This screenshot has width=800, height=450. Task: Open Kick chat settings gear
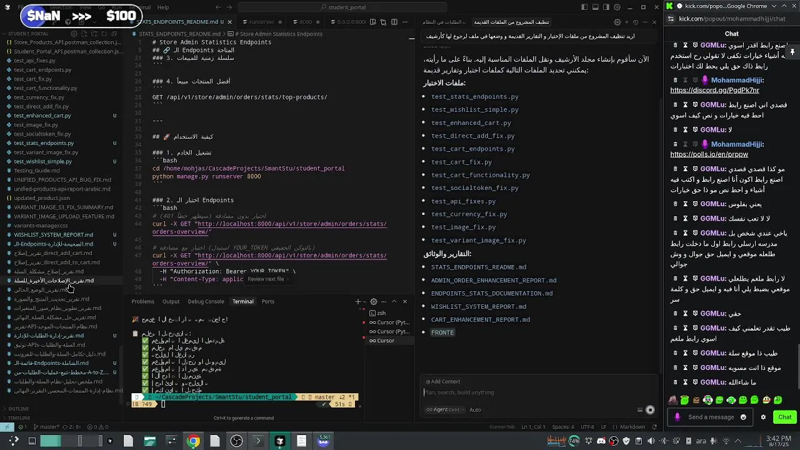point(763,417)
